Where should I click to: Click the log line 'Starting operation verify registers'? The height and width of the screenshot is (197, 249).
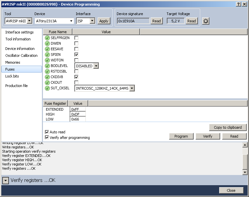[29, 151]
